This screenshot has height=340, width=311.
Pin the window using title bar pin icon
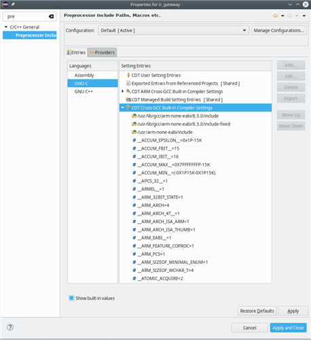[13, 4]
